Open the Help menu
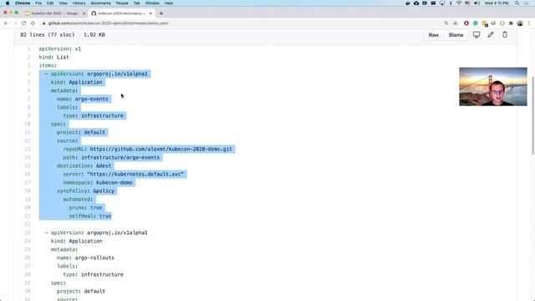535x301 pixels. click(x=169, y=3)
